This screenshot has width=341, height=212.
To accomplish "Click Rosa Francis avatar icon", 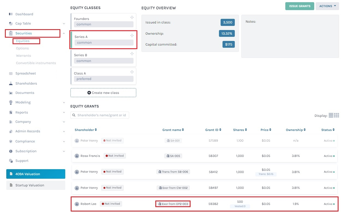I will tap(77, 156).
